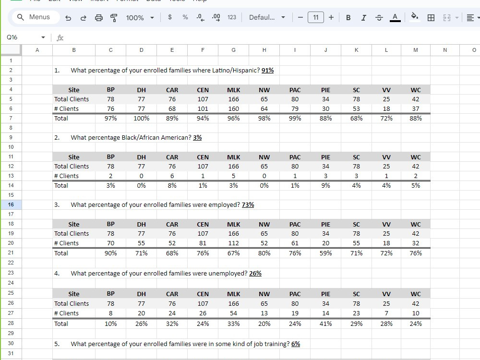
Task: Open the fill color picker
Action: click(x=415, y=17)
